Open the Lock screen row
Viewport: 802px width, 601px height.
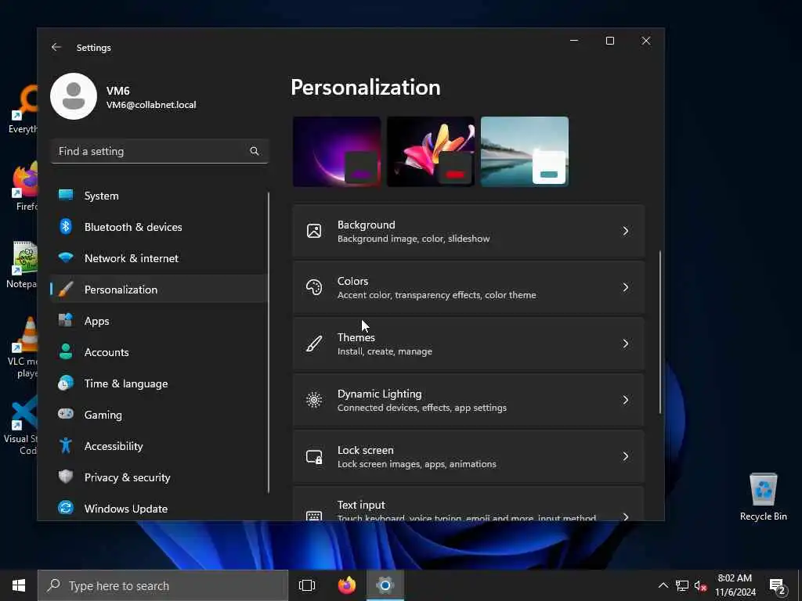point(468,456)
